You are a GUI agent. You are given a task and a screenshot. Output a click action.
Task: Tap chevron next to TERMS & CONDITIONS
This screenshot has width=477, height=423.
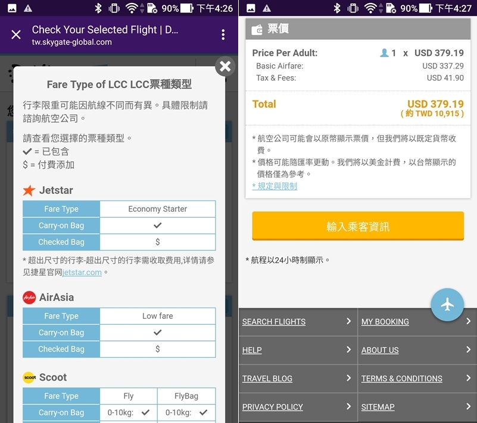click(x=469, y=378)
